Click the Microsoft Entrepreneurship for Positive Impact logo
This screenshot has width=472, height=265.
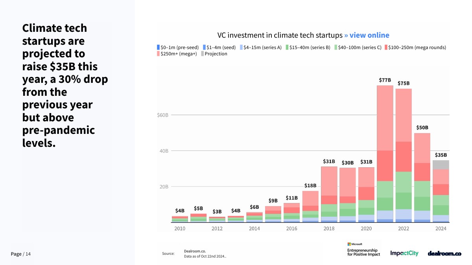click(362, 250)
